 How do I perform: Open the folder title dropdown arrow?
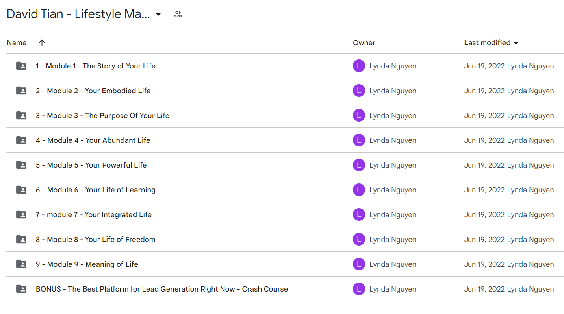(158, 15)
